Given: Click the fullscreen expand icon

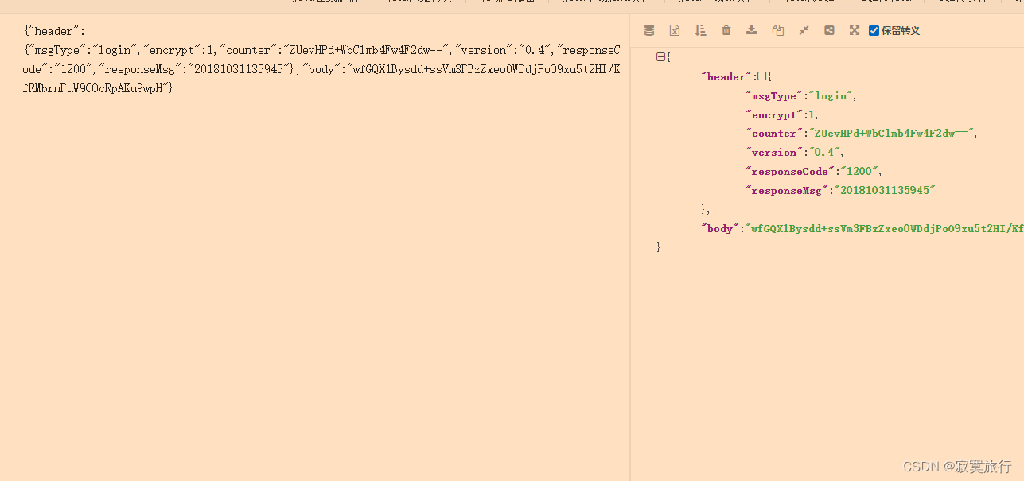Looking at the screenshot, I should click(854, 29).
